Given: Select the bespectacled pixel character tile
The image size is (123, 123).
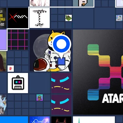Looking at the screenshot, I should coord(40,98).
